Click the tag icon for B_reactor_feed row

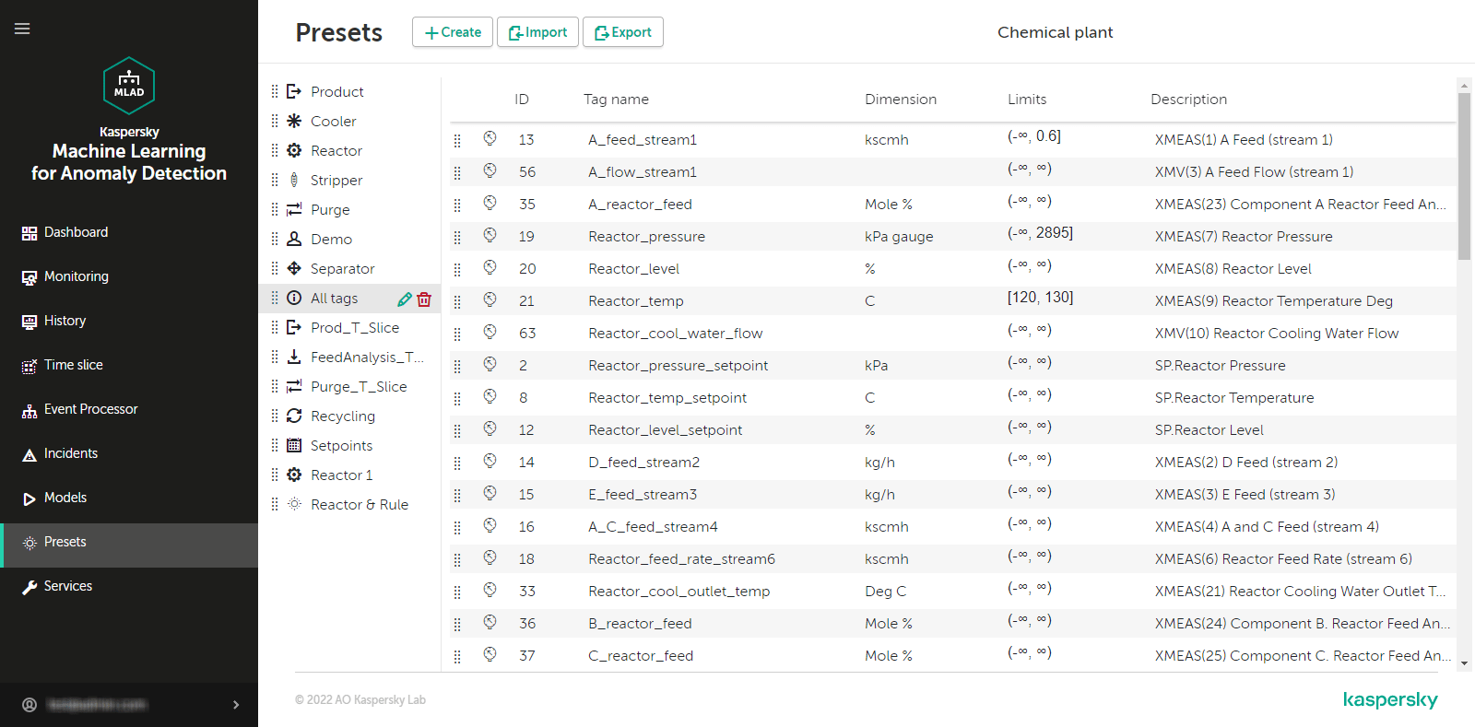pos(490,622)
